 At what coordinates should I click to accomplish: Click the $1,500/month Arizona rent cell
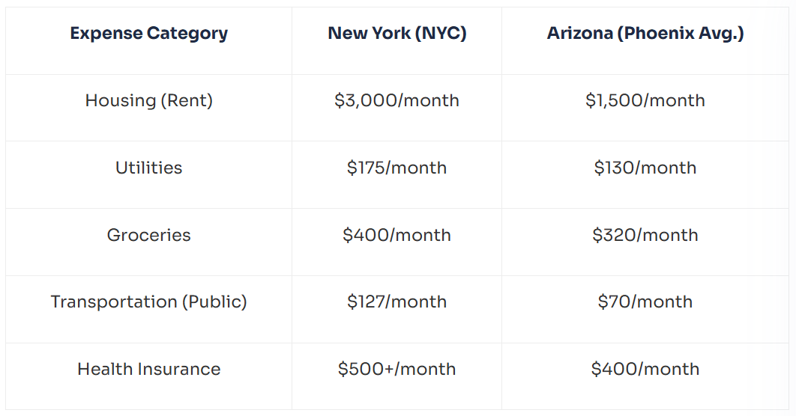click(x=645, y=100)
